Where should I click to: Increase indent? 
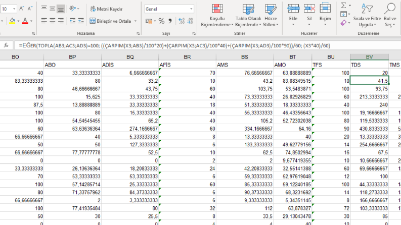coord(81,21)
